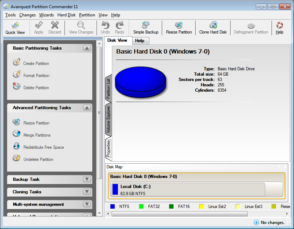Open the Partition menu

pyautogui.click(x=87, y=15)
